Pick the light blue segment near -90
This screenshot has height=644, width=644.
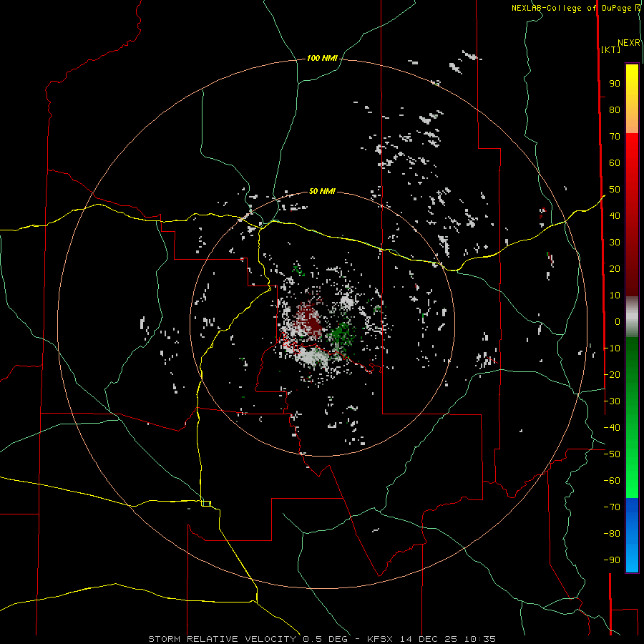[632, 559]
